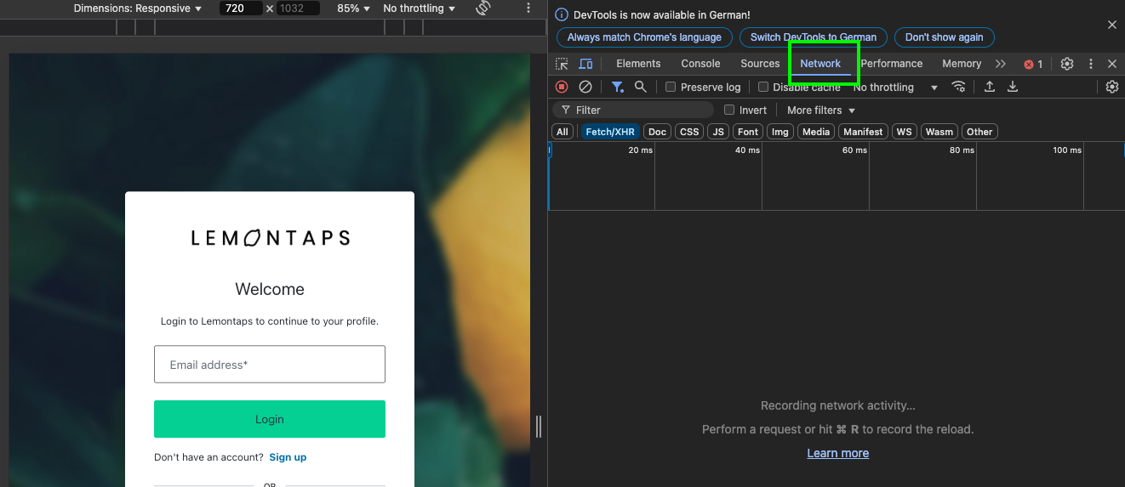The width and height of the screenshot is (1125, 487).
Task: Switch to the Sources tab
Action: (x=760, y=64)
